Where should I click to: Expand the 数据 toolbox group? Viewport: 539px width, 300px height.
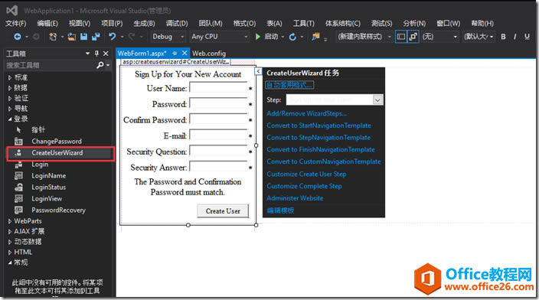(x=10, y=88)
